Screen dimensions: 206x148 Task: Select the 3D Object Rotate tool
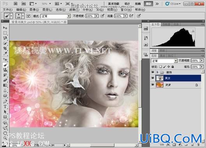5,123
